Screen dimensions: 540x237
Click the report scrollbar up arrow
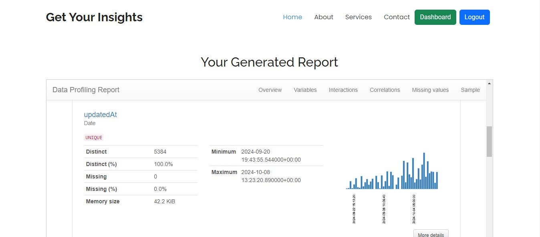click(x=489, y=83)
